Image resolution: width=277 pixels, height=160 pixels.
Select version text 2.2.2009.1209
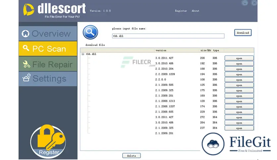coord(165,74)
